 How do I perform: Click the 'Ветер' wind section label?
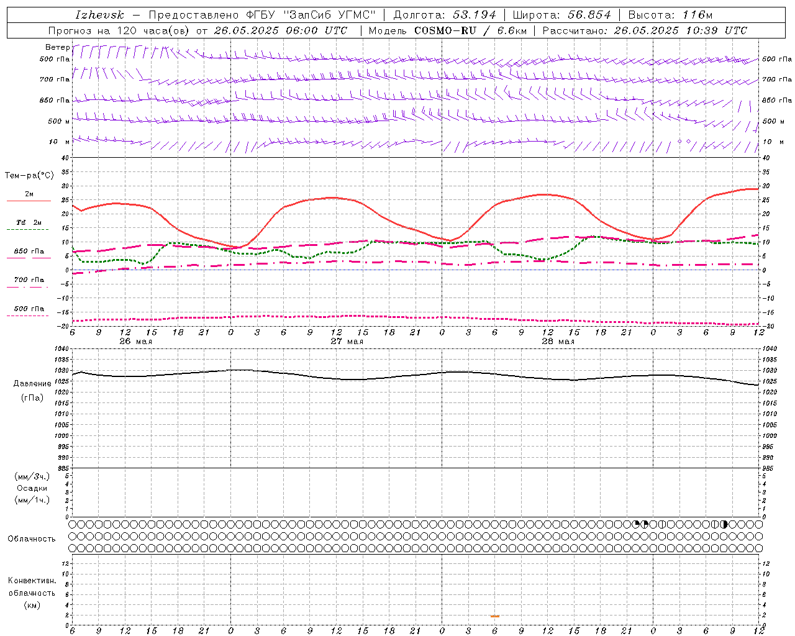(x=57, y=47)
